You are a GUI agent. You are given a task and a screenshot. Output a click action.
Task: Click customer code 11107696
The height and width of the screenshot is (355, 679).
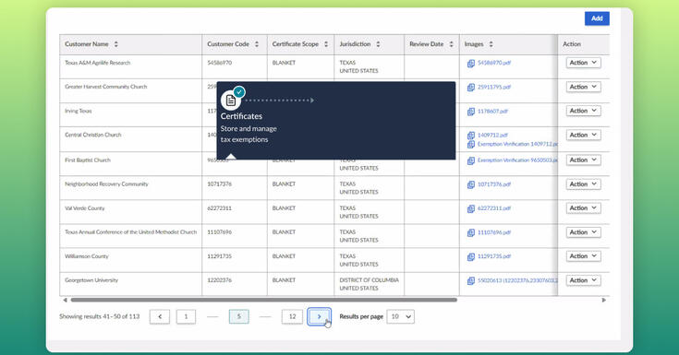point(219,232)
